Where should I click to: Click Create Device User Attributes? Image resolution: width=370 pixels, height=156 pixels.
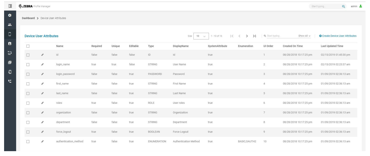click(338, 36)
